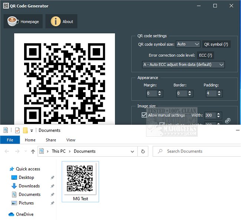The height and width of the screenshot is (220, 241).
Task: Click the Width input field
Action: (211, 115)
